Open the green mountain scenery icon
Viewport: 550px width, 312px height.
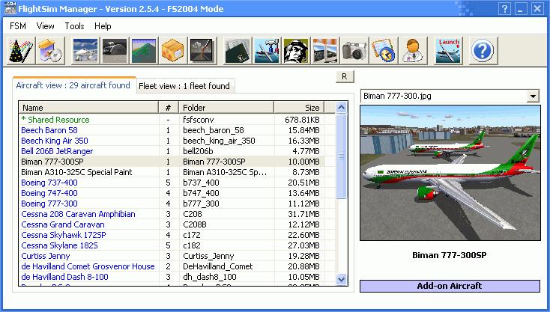[144, 51]
